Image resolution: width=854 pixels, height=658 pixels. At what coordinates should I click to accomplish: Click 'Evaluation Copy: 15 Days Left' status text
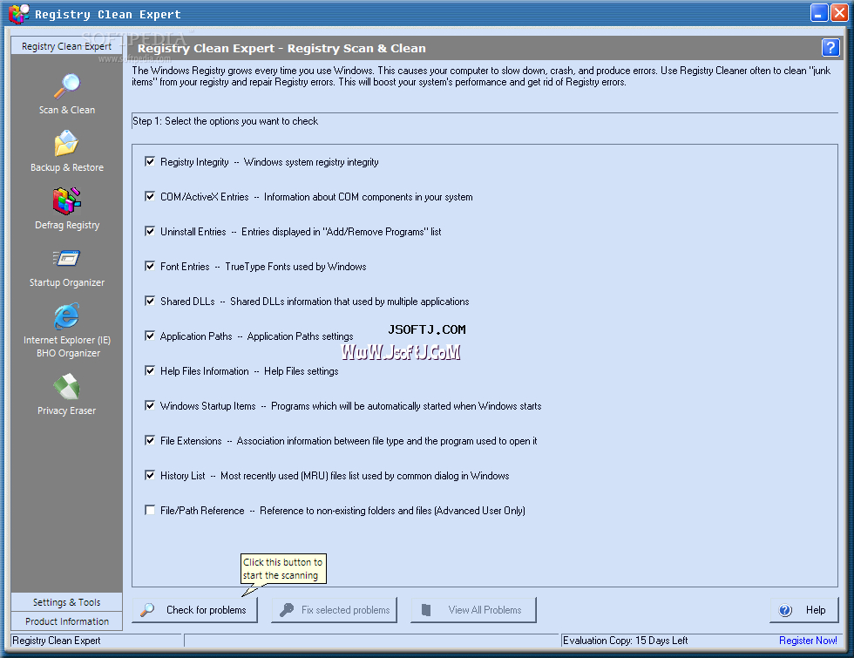(626, 641)
